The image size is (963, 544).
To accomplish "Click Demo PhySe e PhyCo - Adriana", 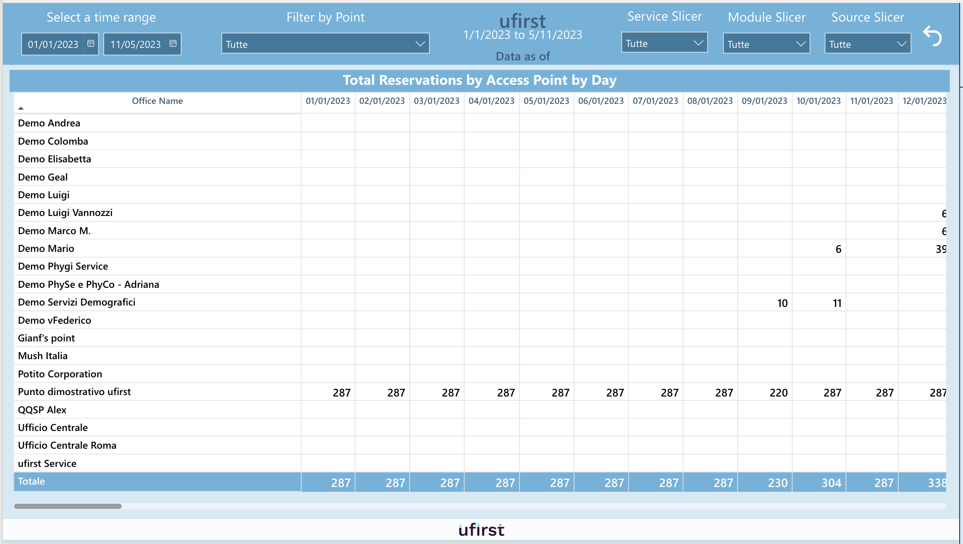I will [88, 284].
